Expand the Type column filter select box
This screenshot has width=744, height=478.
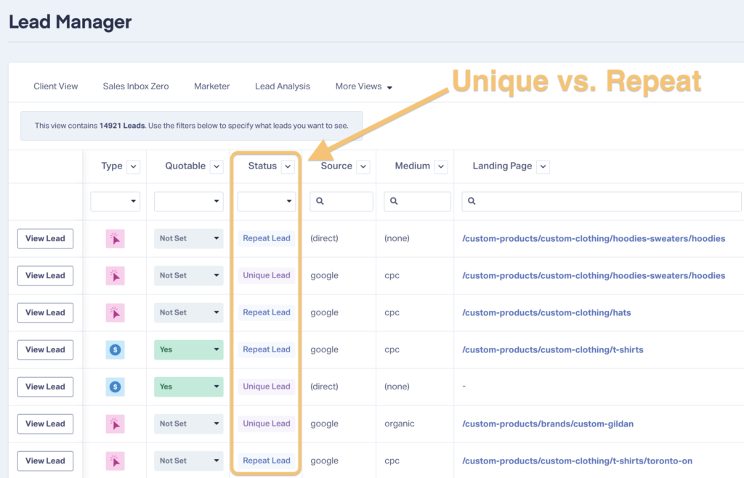pyautogui.click(x=115, y=201)
